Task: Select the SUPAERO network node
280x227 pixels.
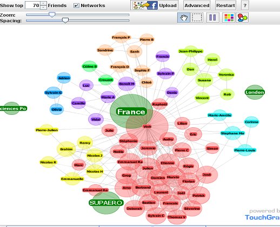Action: coord(106,203)
